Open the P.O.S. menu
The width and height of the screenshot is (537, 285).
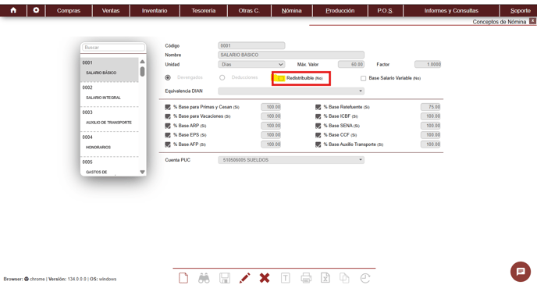pyautogui.click(x=385, y=11)
